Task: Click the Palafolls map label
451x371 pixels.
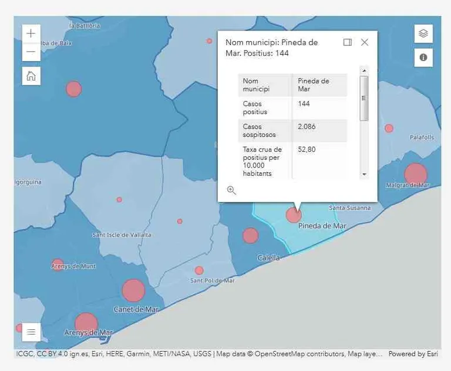Action: [422, 138]
